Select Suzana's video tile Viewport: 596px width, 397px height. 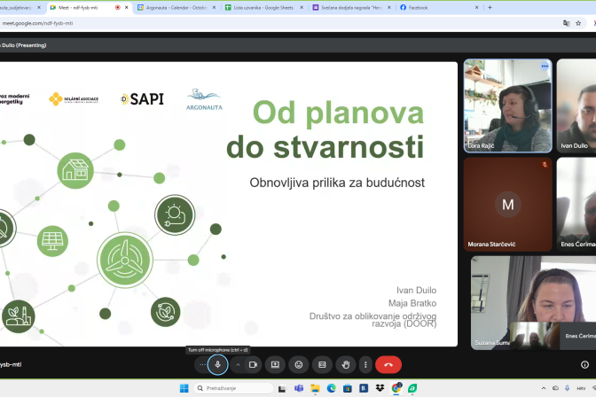533,303
